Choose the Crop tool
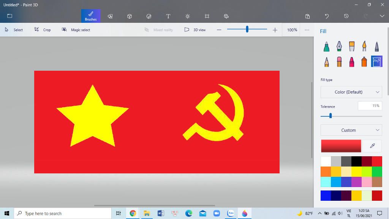389x219 pixels. coord(43,30)
